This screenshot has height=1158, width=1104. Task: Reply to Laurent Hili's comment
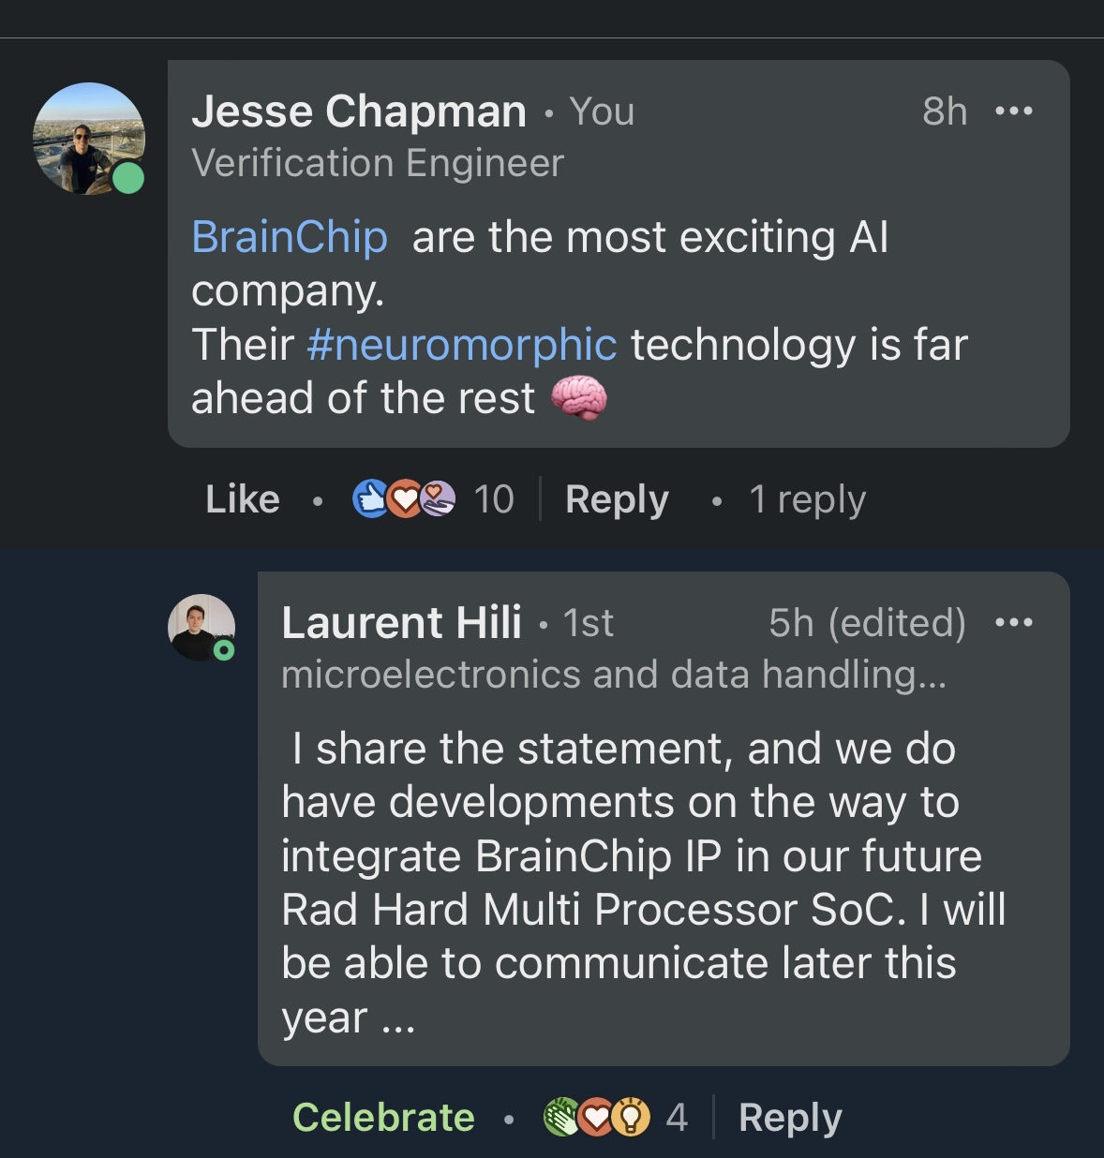pos(790,1118)
